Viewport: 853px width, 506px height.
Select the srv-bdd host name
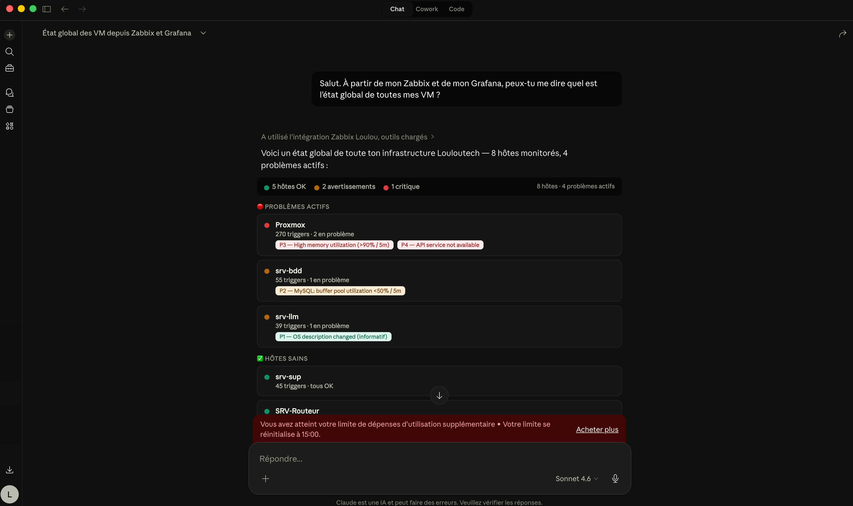pyautogui.click(x=288, y=271)
